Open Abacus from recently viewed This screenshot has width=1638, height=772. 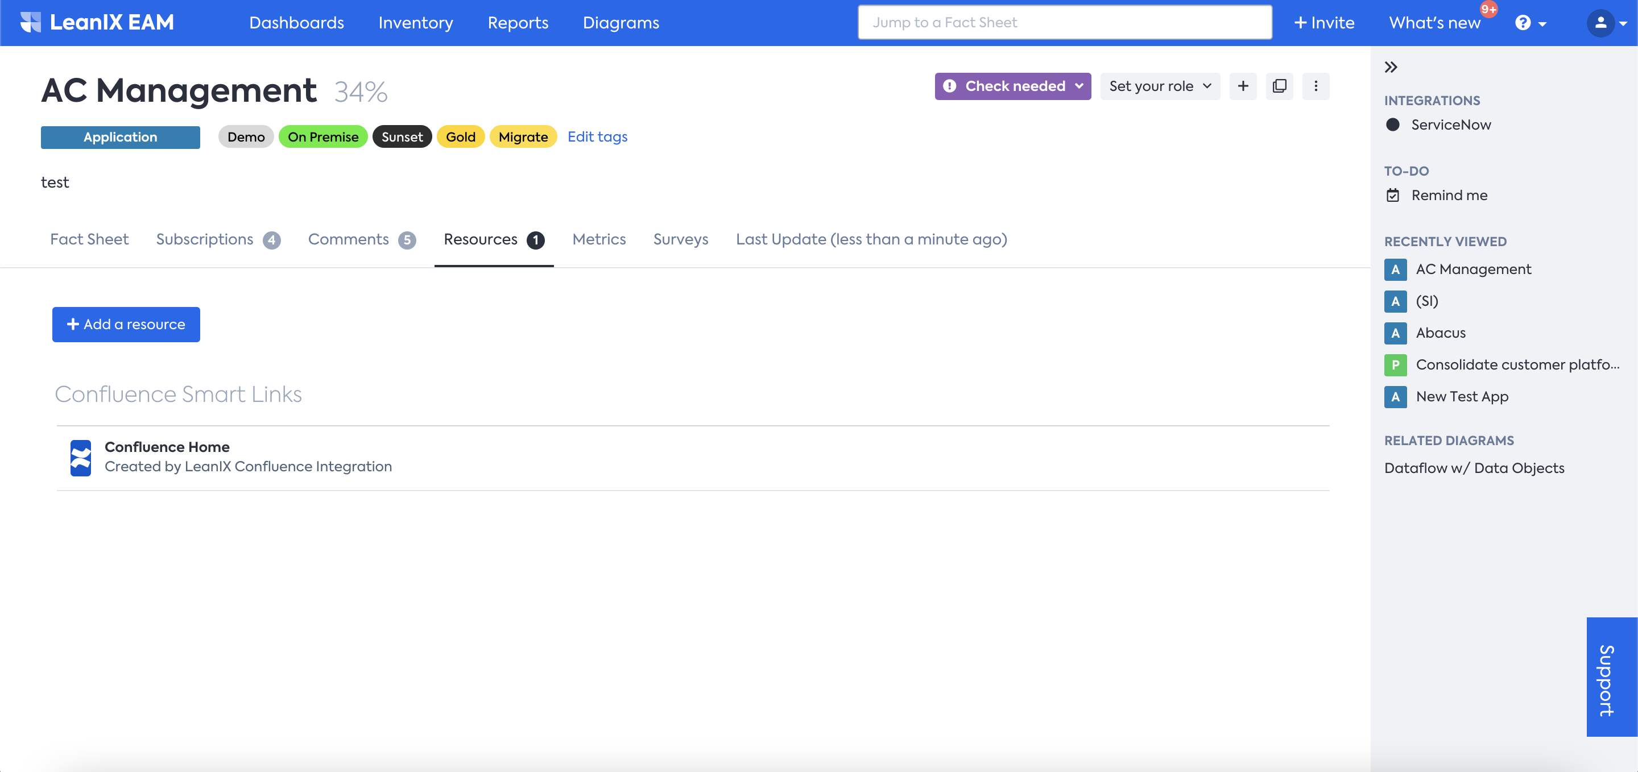[1440, 333]
